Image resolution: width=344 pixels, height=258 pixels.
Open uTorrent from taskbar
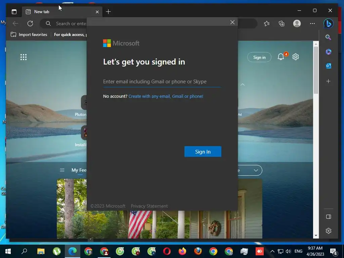click(x=57, y=251)
